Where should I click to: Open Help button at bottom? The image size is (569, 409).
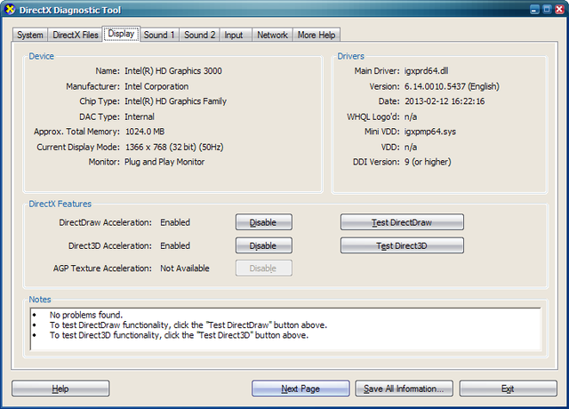click(x=60, y=389)
